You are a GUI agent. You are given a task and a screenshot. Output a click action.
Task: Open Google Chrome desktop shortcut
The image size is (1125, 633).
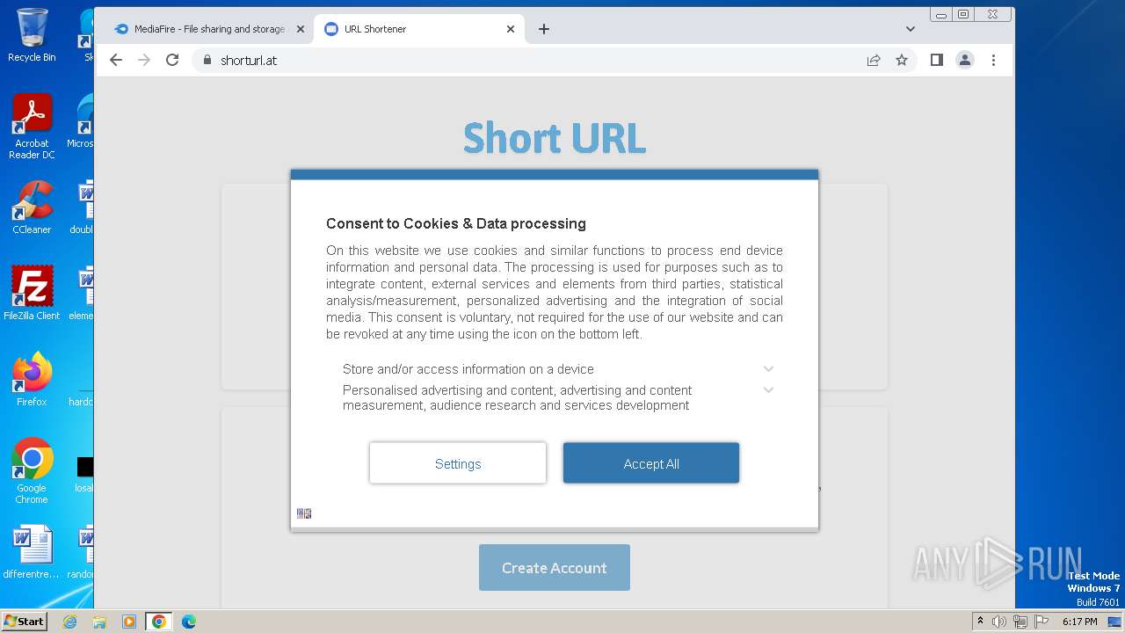point(32,471)
